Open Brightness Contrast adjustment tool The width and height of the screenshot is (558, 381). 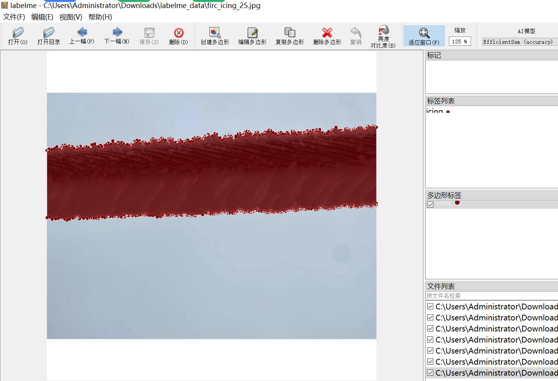[383, 31]
